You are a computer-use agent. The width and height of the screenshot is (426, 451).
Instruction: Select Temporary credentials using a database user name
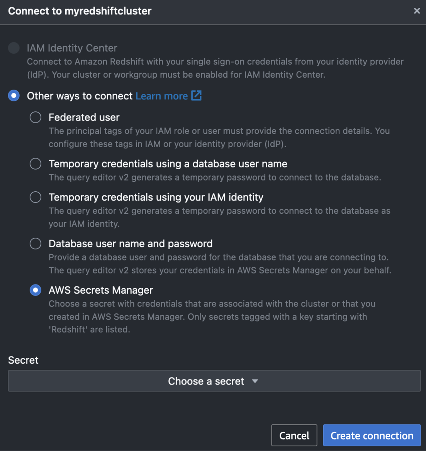(x=35, y=163)
